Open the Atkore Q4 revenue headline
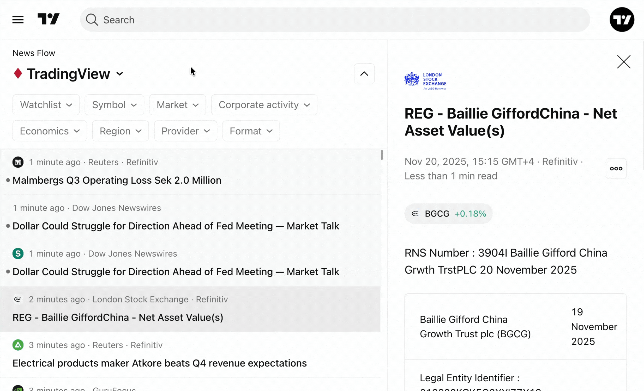Image resolution: width=644 pixels, height=391 pixels. point(159,363)
